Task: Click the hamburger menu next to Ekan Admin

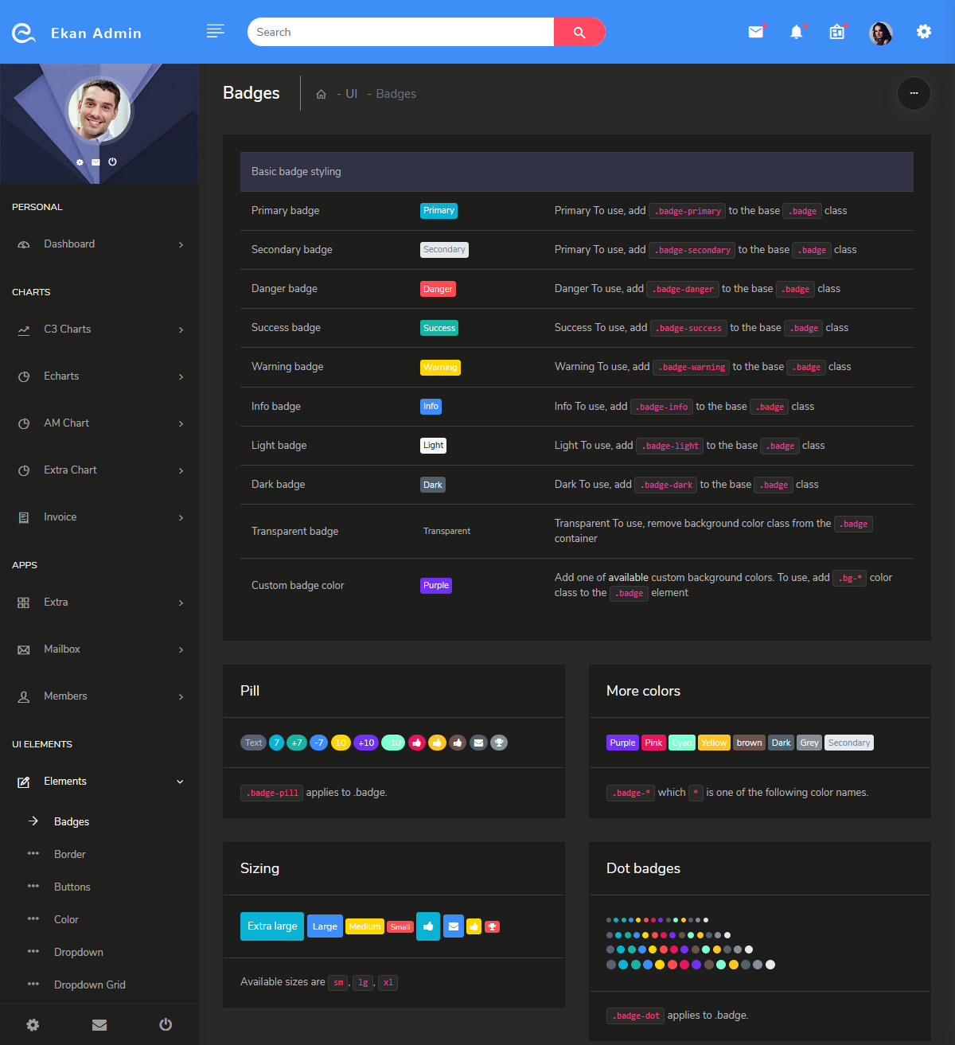Action: [215, 31]
